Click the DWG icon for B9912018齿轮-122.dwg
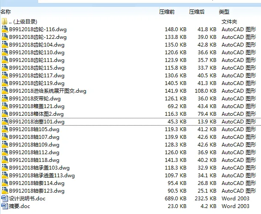The height and width of the screenshot is (214, 261). (x=5, y=37)
